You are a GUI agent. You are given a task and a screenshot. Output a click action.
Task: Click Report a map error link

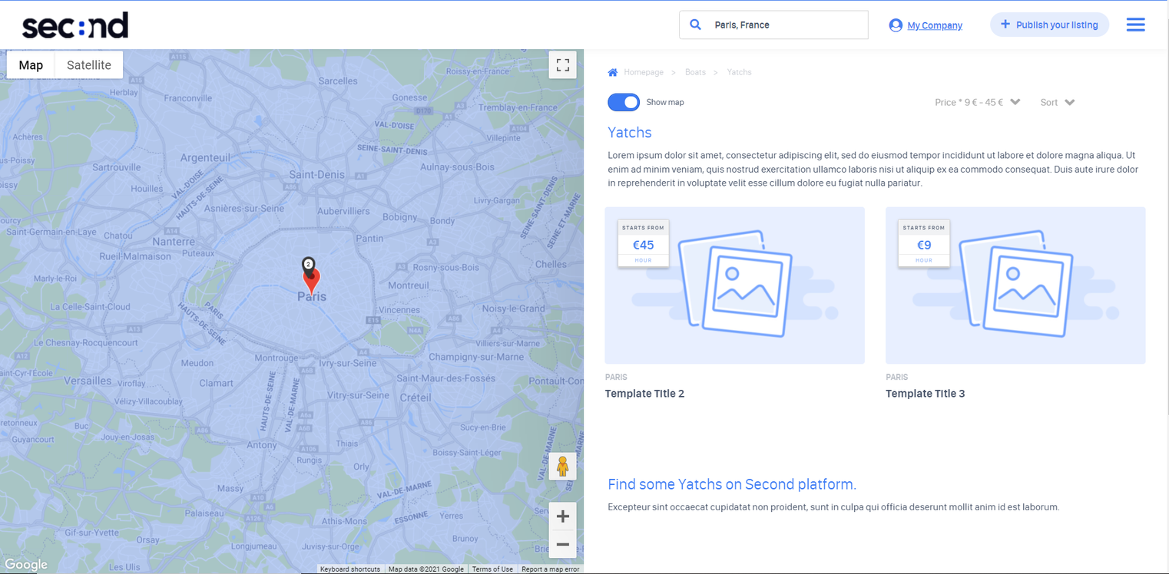point(551,569)
